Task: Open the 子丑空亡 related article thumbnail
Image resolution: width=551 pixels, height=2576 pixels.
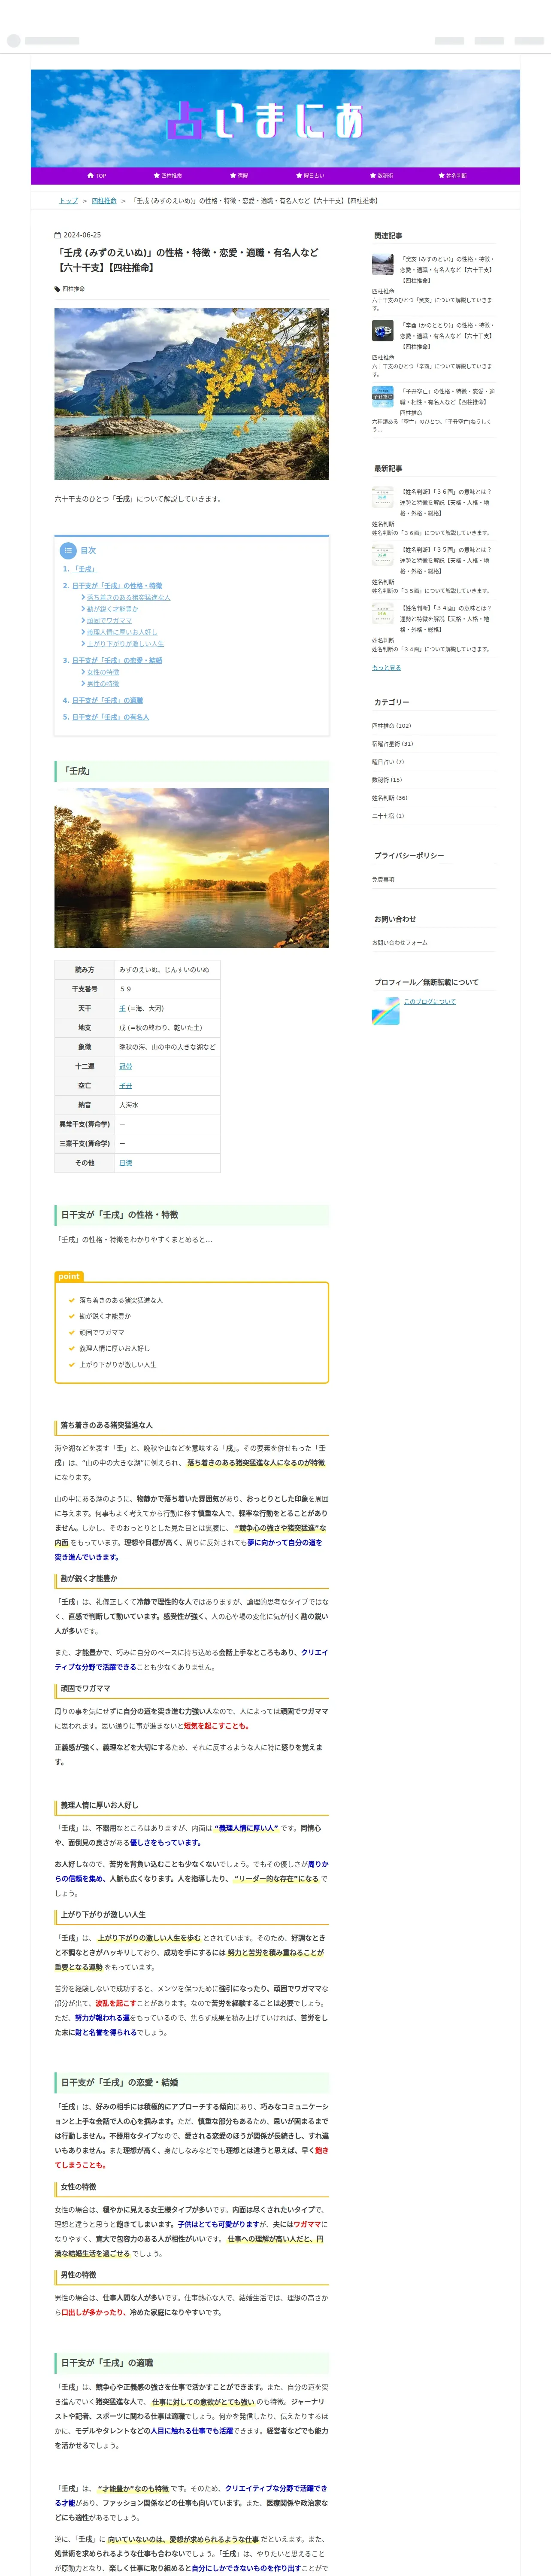Action: 383,397
